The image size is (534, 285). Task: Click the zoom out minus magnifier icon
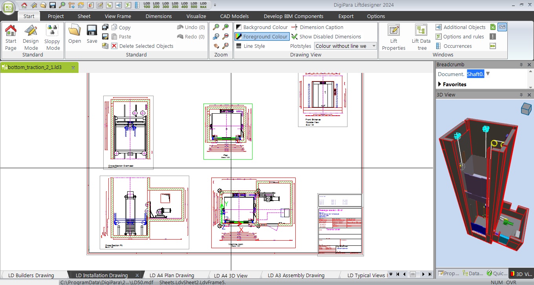click(225, 36)
